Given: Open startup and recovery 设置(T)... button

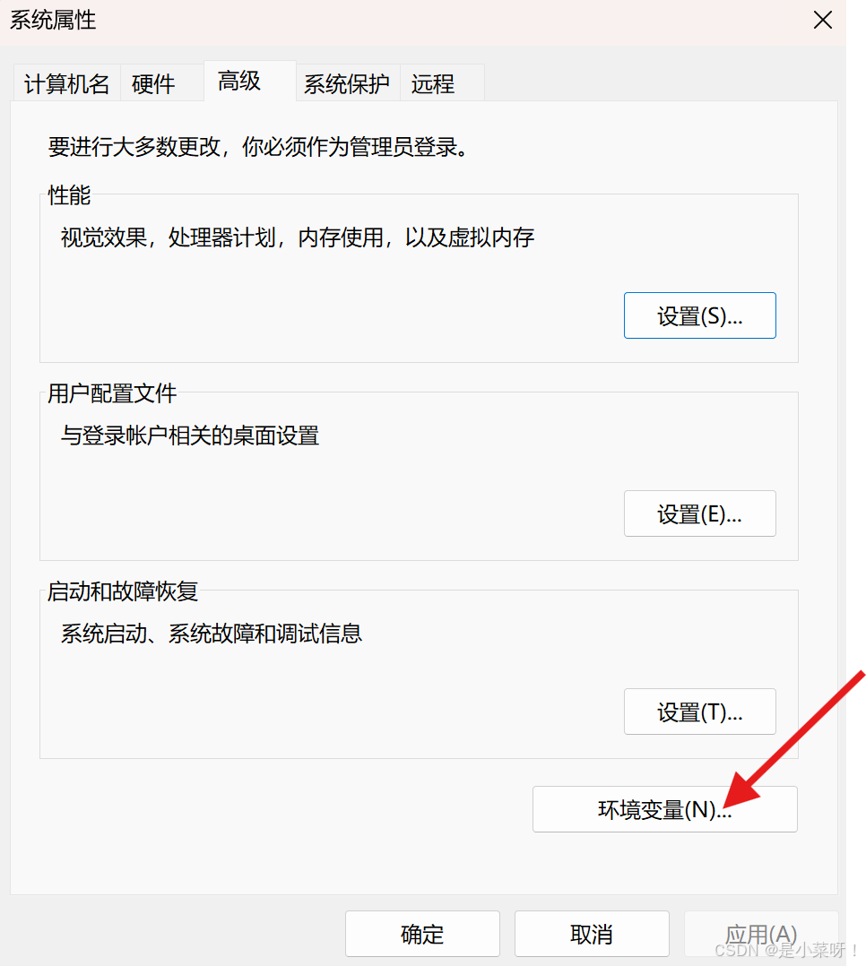Looking at the screenshot, I should coord(699,712).
